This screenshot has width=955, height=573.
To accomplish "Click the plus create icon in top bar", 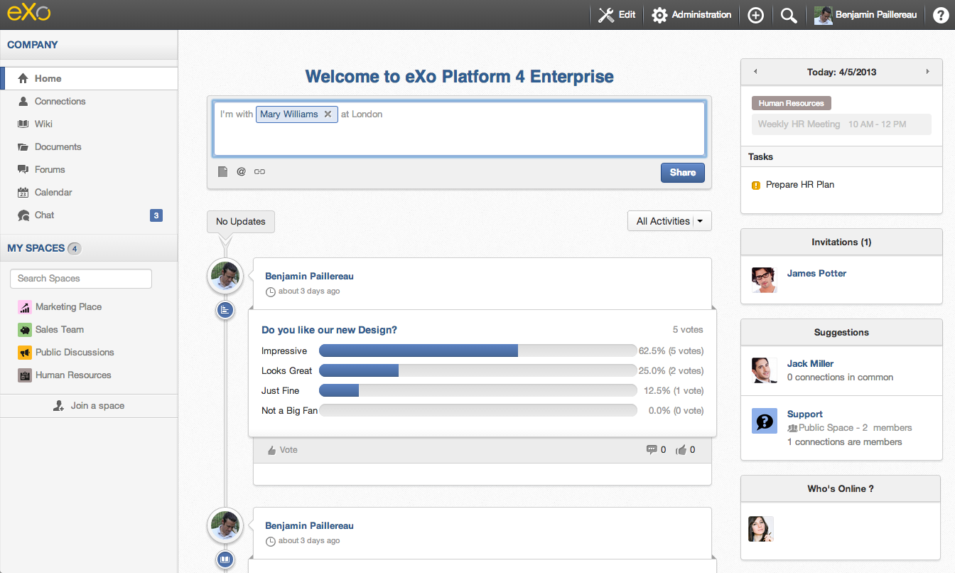I will pyautogui.click(x=756, y=15).
